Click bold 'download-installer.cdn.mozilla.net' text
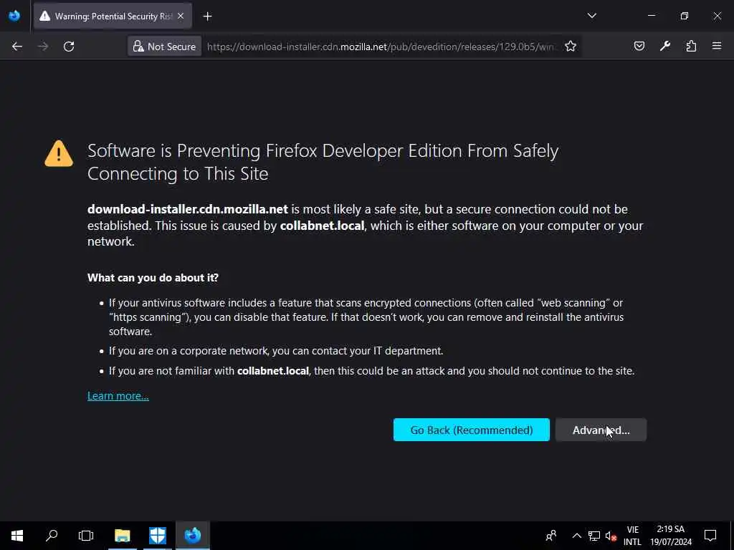 pos(188,209)
